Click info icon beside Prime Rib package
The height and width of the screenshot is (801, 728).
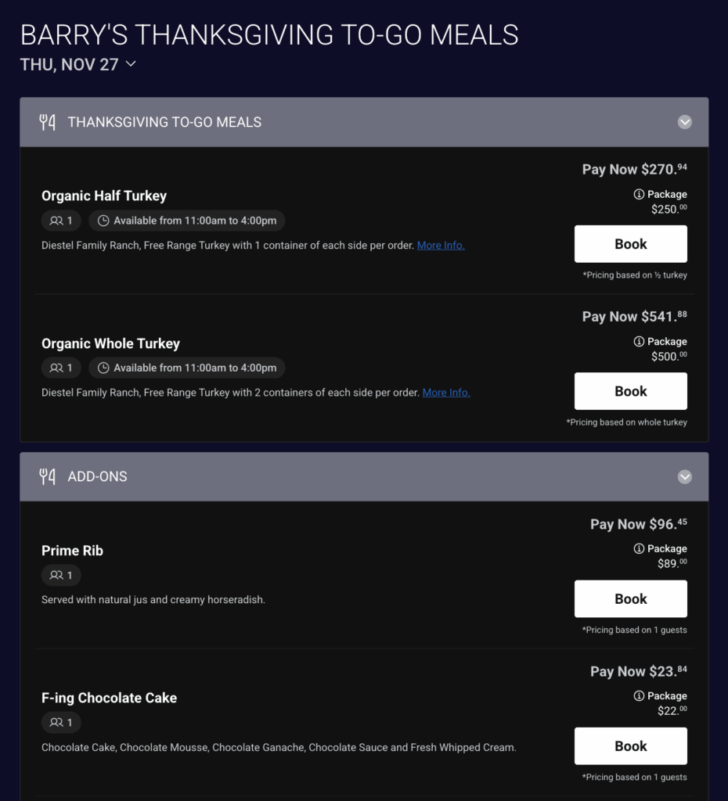coord(639,548)
